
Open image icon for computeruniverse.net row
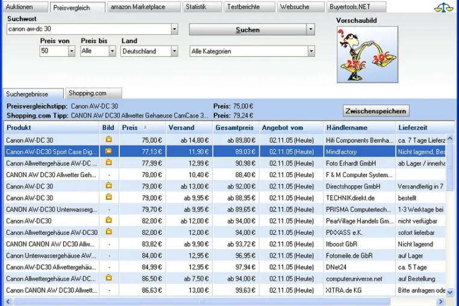[108, 278]
